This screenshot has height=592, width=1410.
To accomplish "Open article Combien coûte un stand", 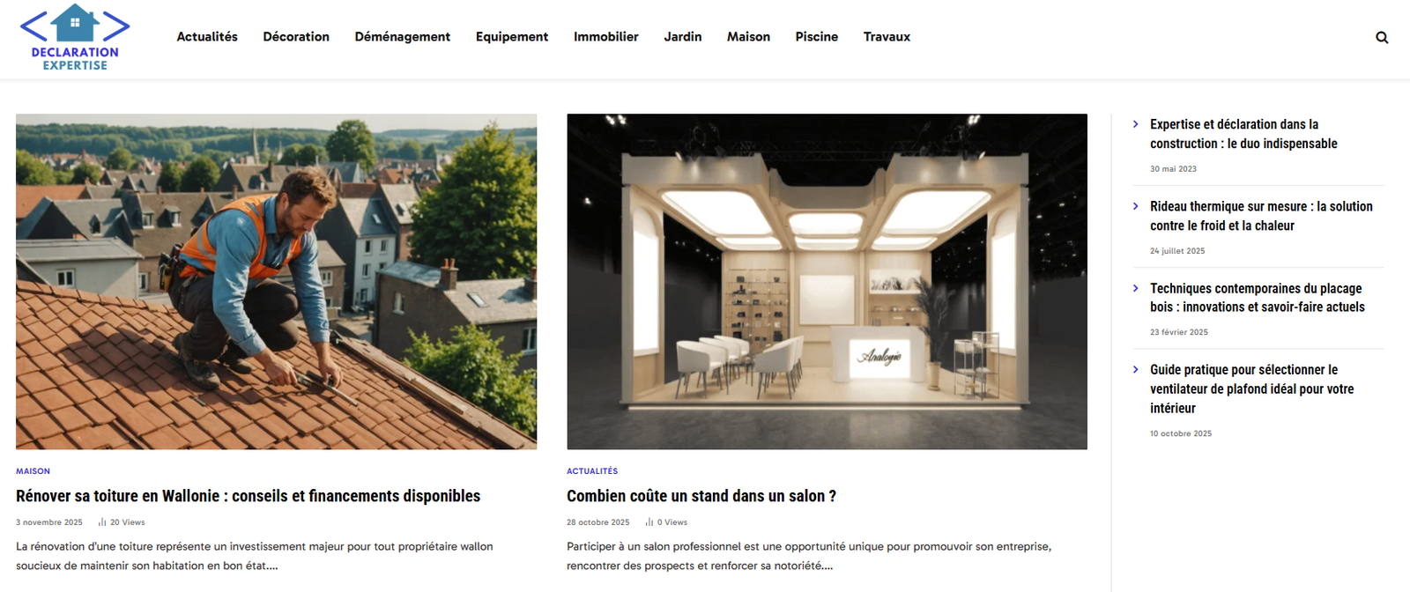I will (701, 496).
